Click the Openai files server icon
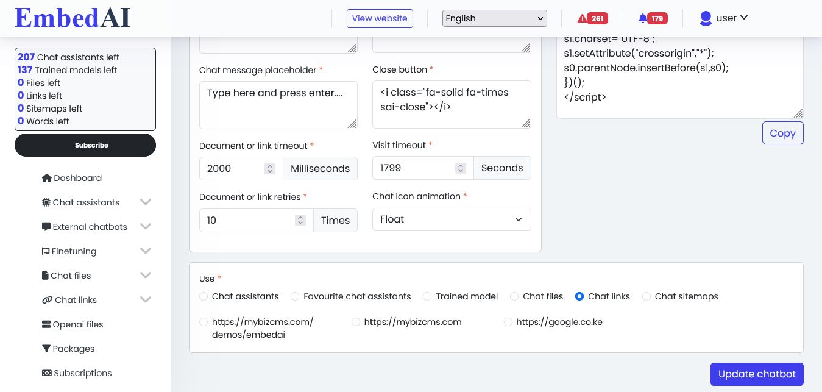This screenshot has height=392, width=822. (x=46, y=324)
